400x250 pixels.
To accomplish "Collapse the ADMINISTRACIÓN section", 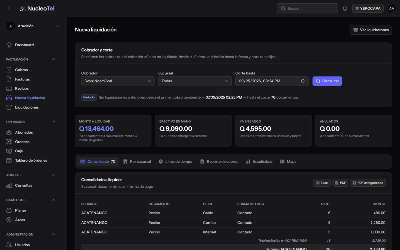I will [x=53, y=234].
